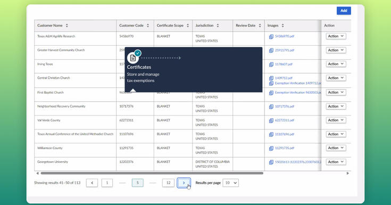Sort by Customer Code column
Viewport: 391px width, 205px height.
pos(148,26)
